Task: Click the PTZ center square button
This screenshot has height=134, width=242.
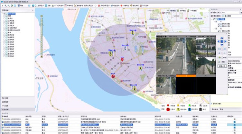Action: pos(222,41)
